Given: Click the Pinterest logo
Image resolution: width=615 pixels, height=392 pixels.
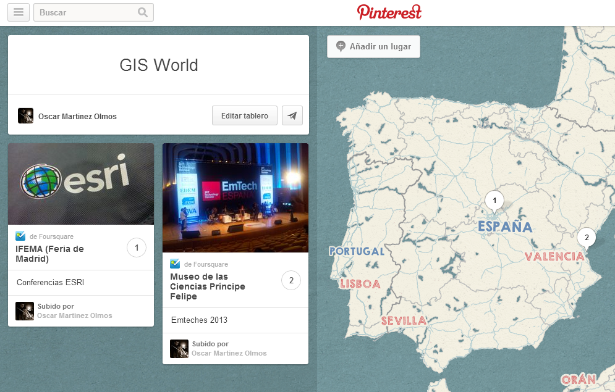Looking at the screenshot, I should [x=389, y=12].
